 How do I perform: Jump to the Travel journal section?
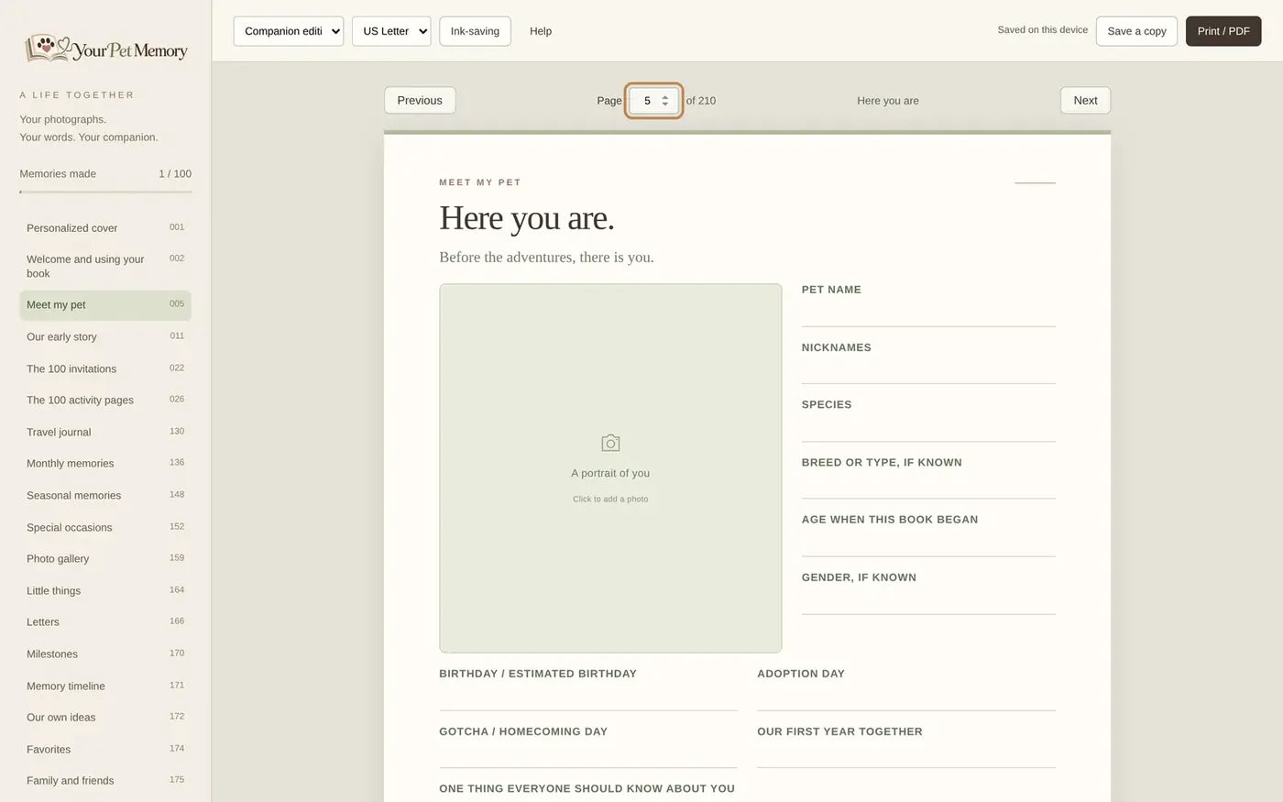105,432
